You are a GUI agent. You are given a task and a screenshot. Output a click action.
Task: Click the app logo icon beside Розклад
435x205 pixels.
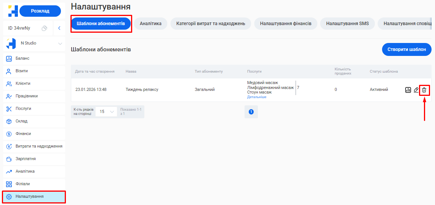pyautogui.click(x=13, y=11)
